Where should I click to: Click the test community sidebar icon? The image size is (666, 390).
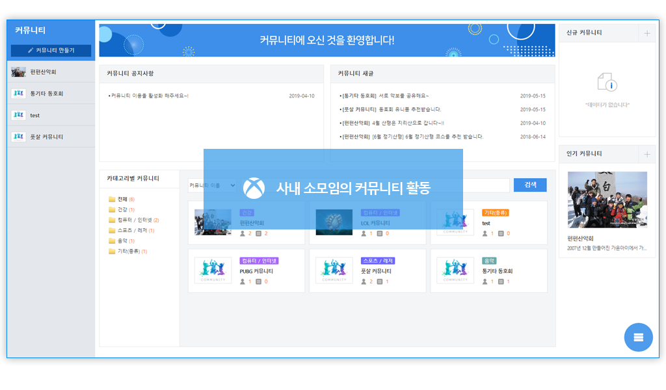(19, 115)
